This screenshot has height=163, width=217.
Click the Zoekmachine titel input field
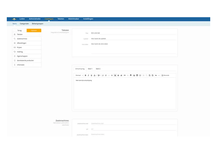(x=133, y=123)
